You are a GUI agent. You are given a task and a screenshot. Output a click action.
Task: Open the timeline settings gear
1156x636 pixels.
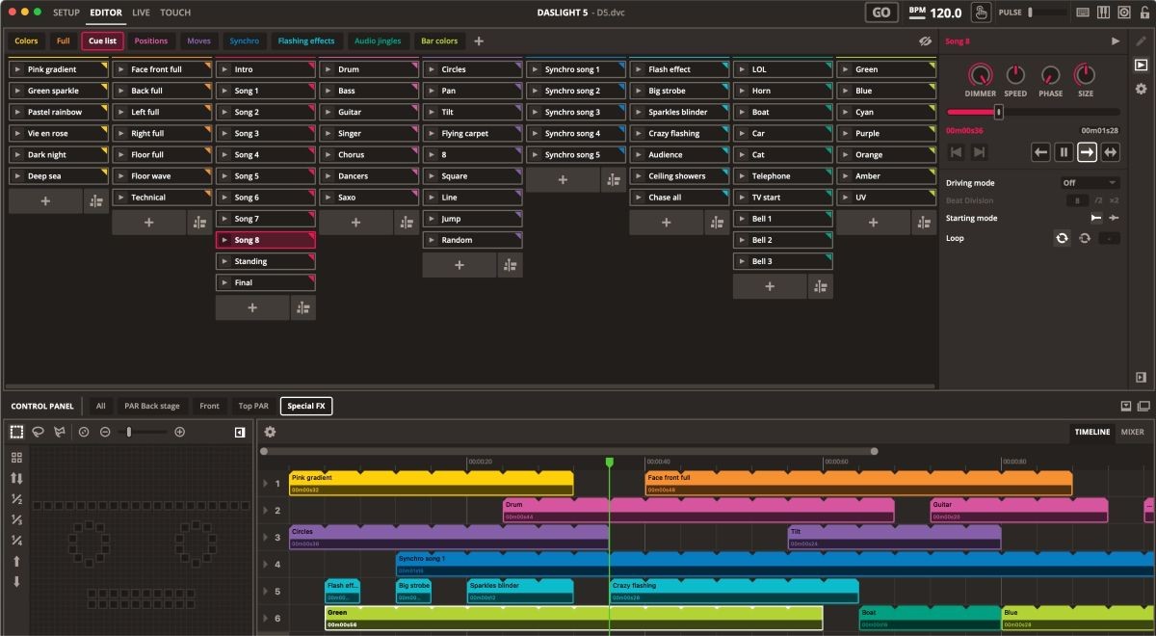click(271, 433)
